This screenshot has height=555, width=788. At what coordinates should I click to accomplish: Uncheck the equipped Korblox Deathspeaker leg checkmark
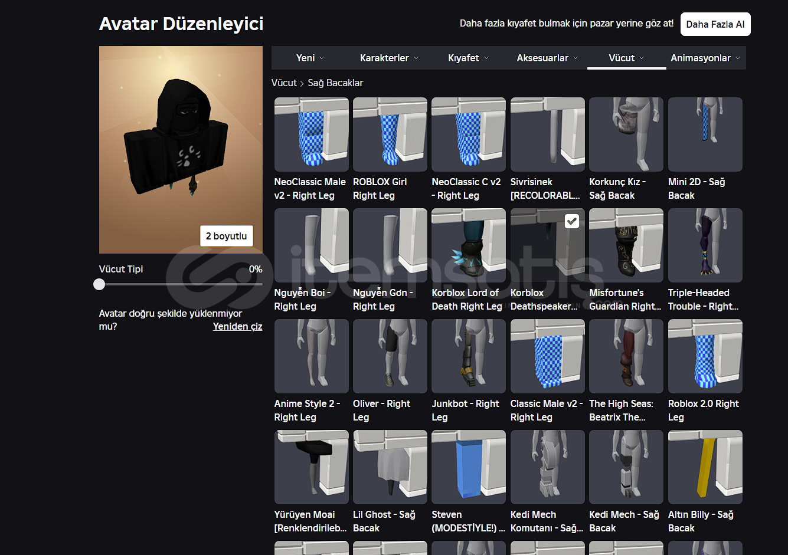571,221
